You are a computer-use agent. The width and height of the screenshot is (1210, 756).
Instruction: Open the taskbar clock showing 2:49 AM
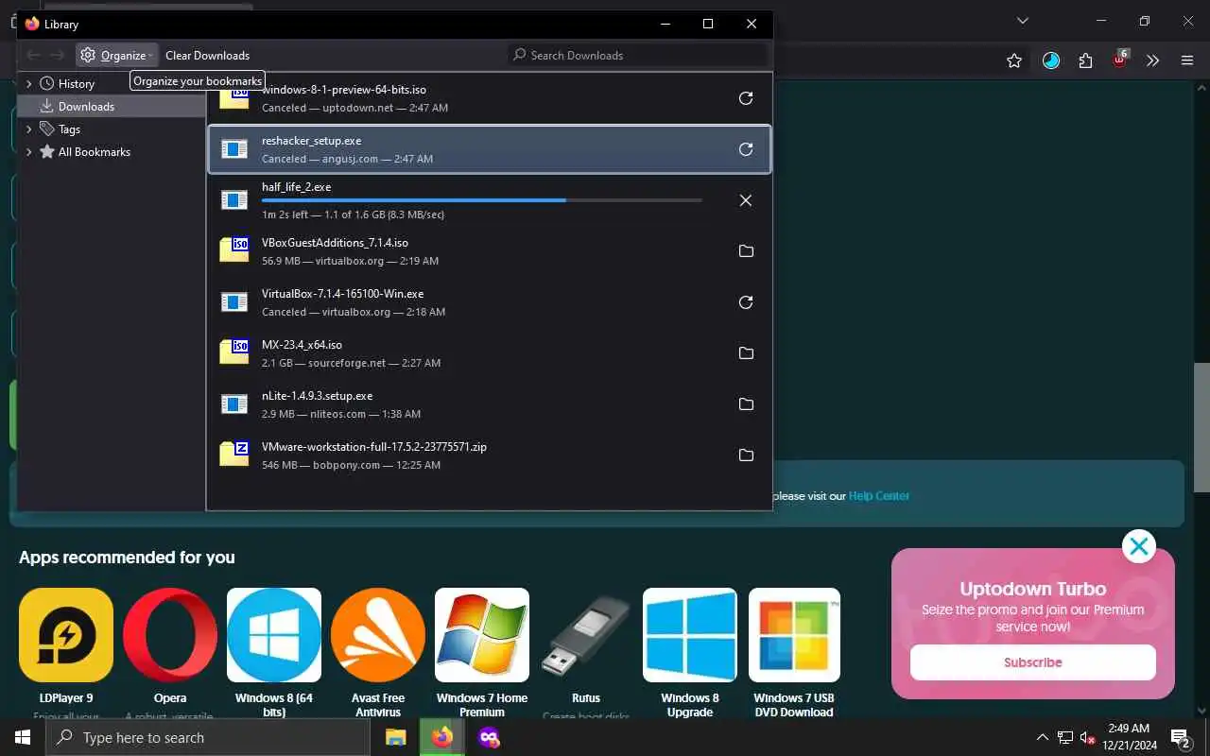(1128, 737)
